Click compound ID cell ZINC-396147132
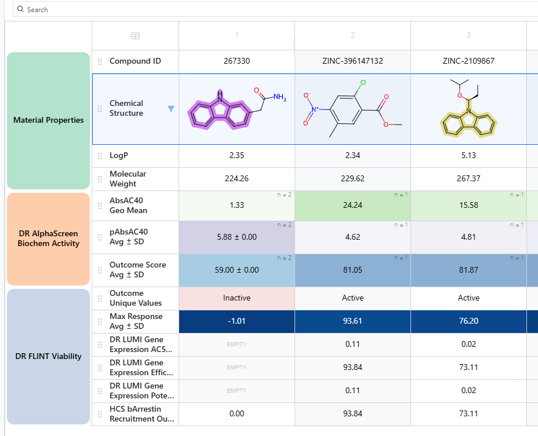This screenshot has width=538, height=436. coord(352,61)
